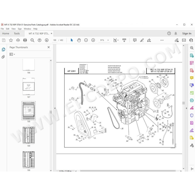Open fit page options button
This screenshot has width=195, height=195.
(x=116, y=40)
